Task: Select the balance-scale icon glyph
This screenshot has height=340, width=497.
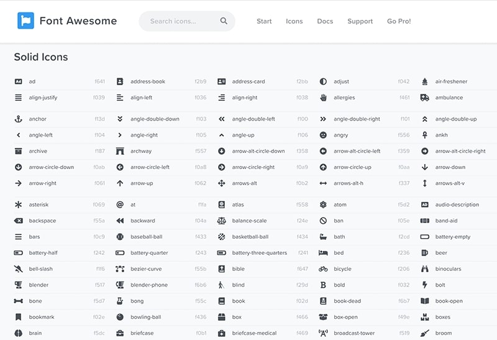Action: [x=222, y=221]
